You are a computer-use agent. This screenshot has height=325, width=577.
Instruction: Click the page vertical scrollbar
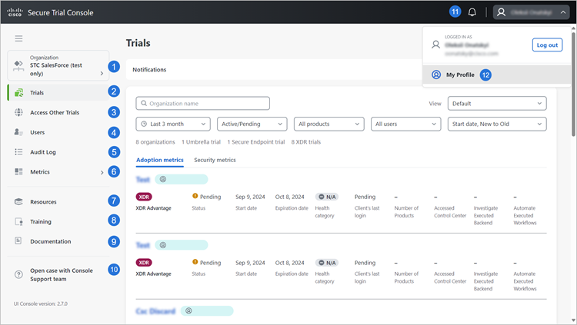(x=573, y=85)
